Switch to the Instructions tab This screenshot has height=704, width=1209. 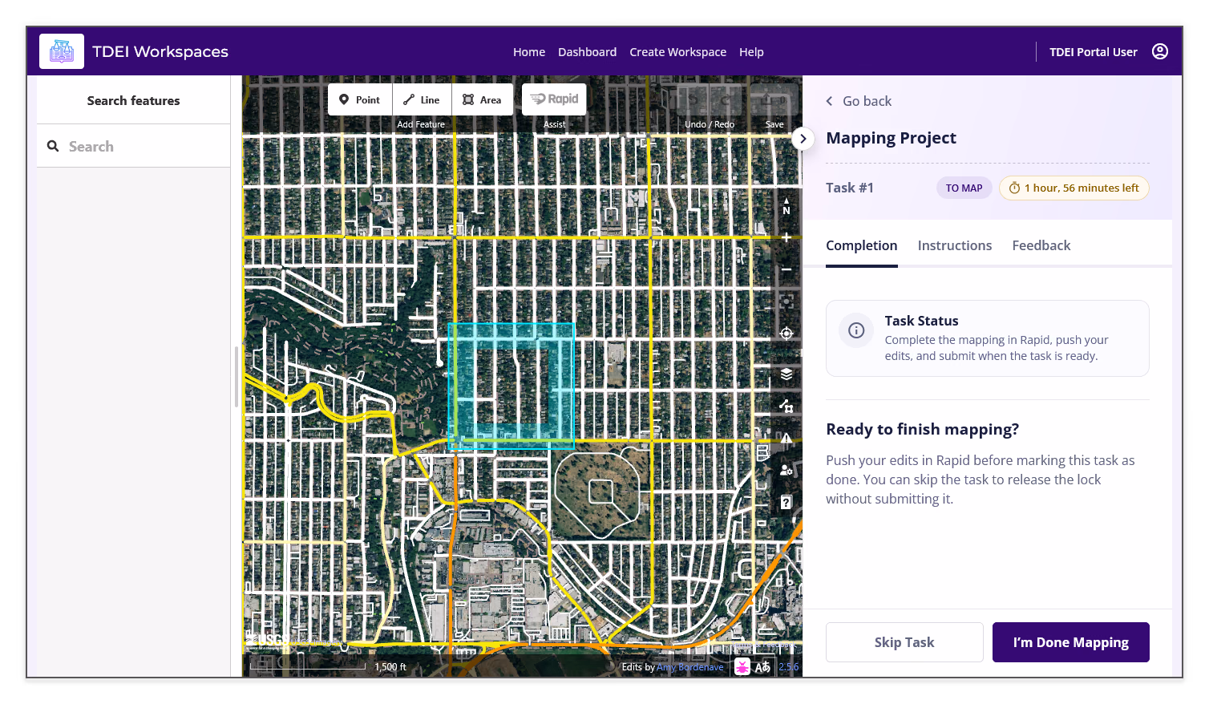[x=954, y=245]
